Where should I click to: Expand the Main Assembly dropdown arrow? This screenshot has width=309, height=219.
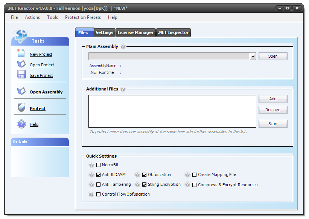tap(253, 57)
